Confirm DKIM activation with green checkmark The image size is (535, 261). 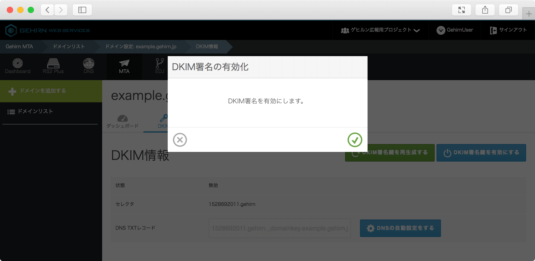pyautogui.click(x=355, y=140)
